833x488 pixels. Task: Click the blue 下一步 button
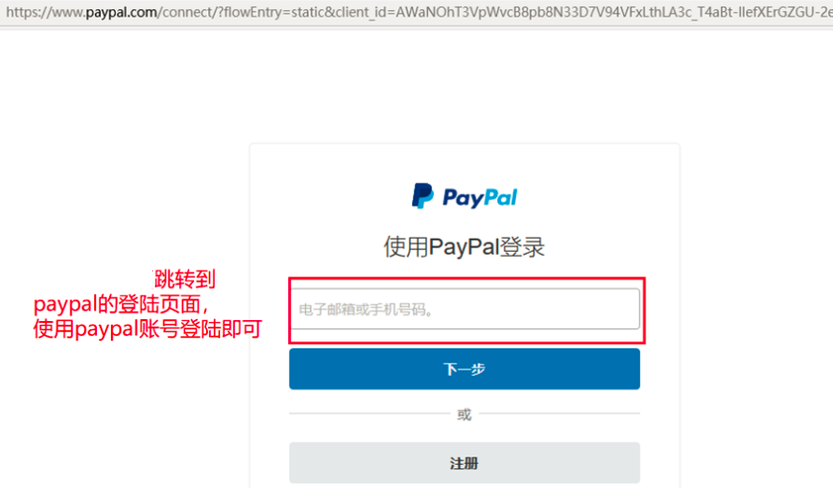[465, 369]
